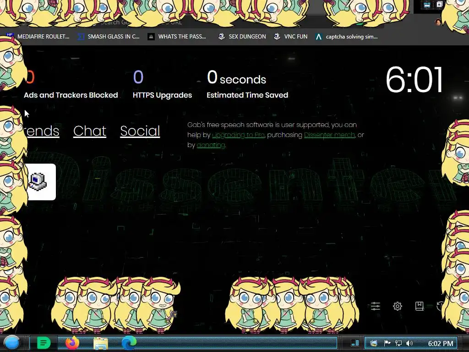Launch Firefox from the taskbar
469x352 pixels.
pyautogui.click(x=72, y=343)
